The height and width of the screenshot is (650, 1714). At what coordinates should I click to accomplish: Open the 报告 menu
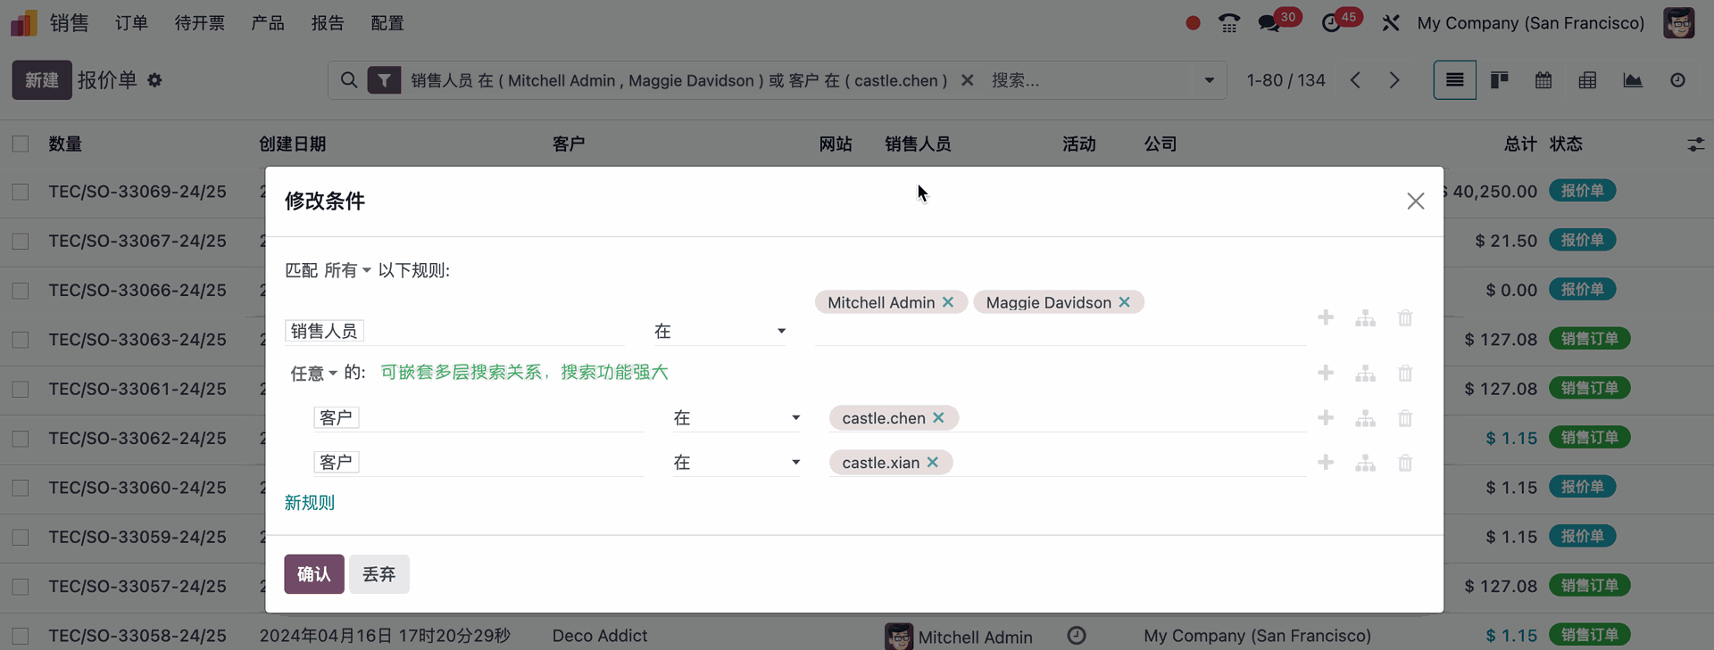328,23
